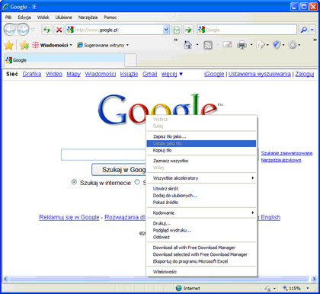Select the 'Szukaj w internecie' radio button
Screen dimensions: 320x294
(x=74, y=182)
